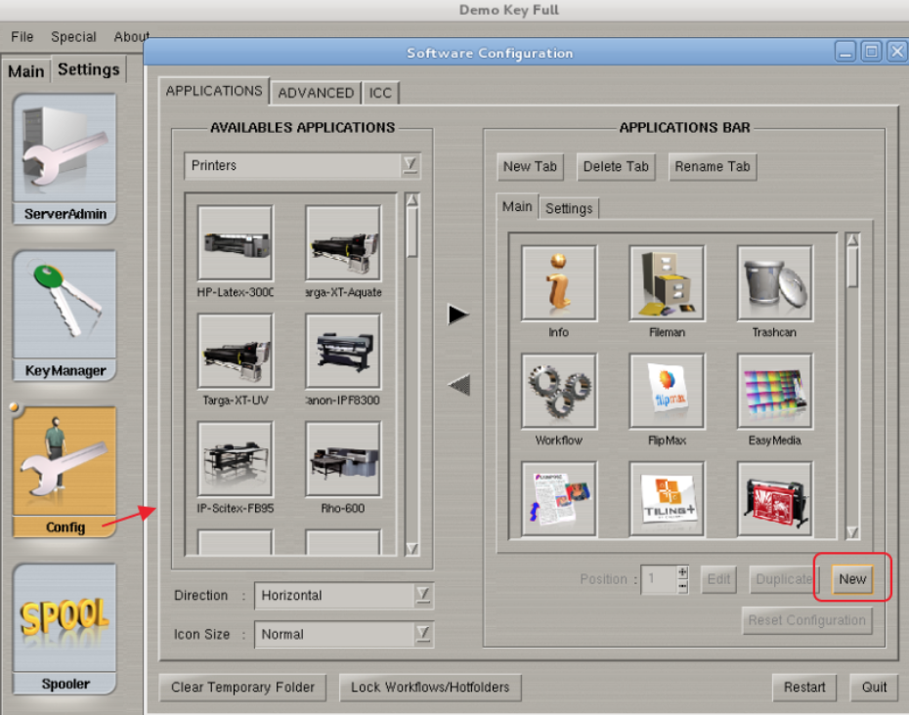This screenshot has width=909, height=715.
Task: Open the ICC tab
Action: [380, 93]
